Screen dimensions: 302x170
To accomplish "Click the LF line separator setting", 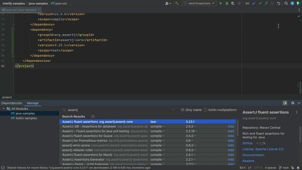I will (x=250, y=168).
